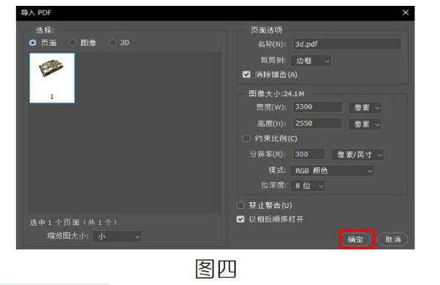Open the width unit 像素 dropdown
This screenshot has width=440, height=285.
364,108
